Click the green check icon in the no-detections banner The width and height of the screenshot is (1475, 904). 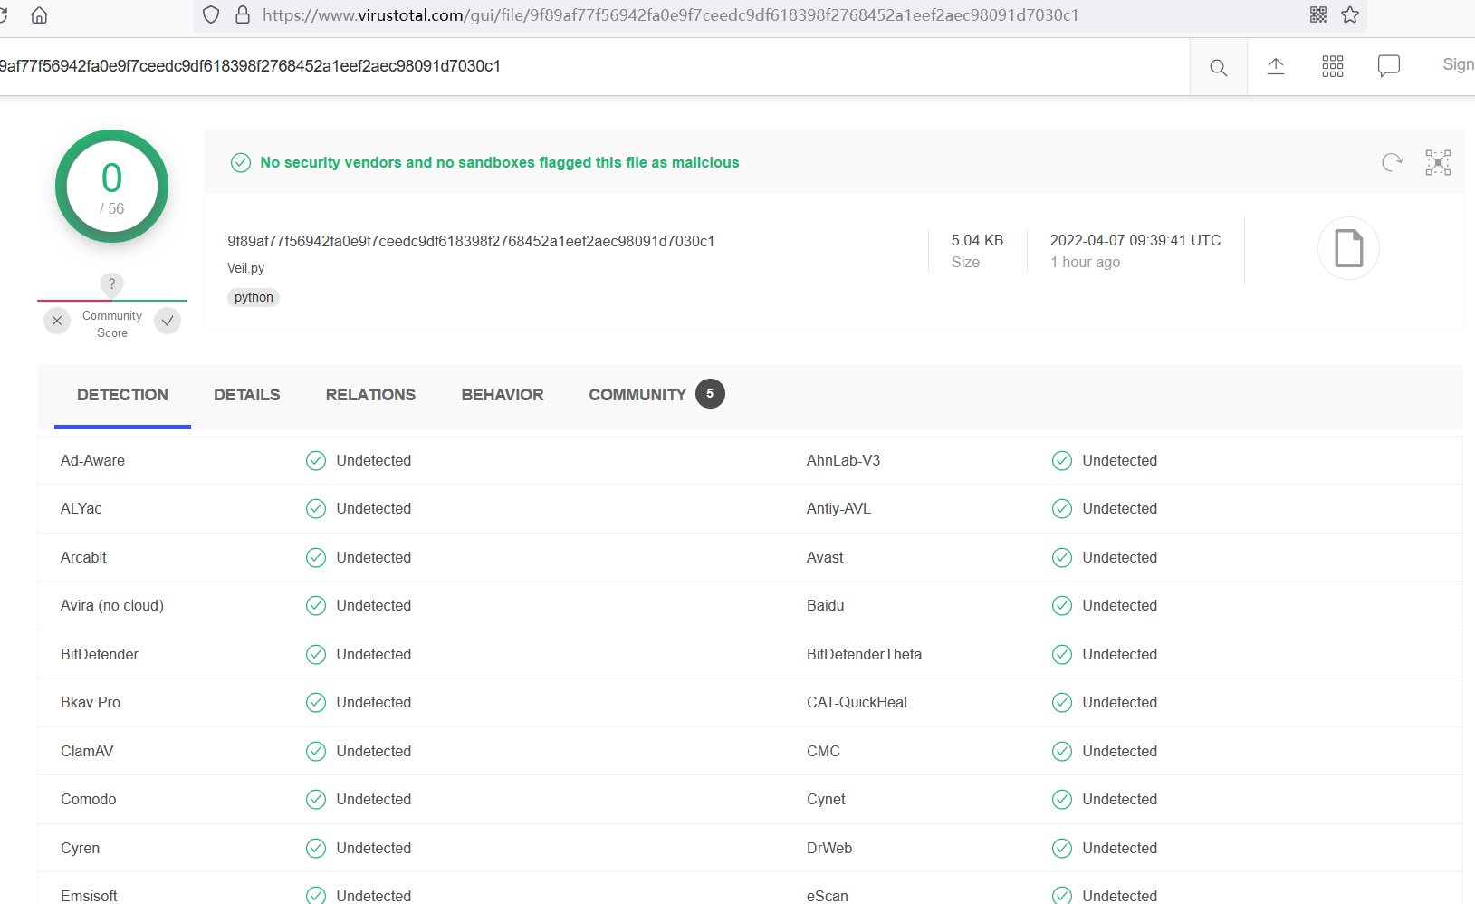(x=241, y=162)
